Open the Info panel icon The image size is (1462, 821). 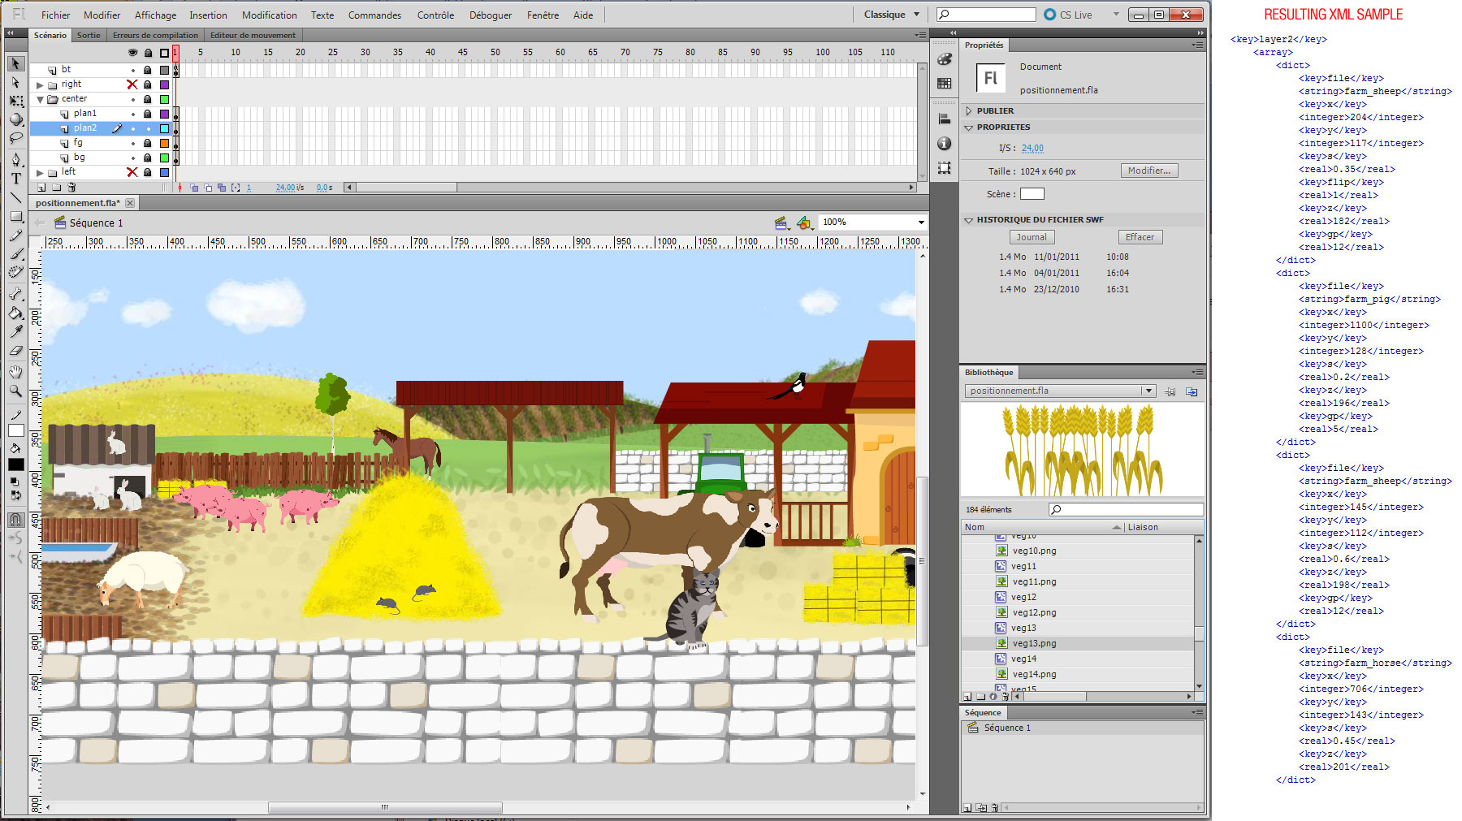pos(944,144)
